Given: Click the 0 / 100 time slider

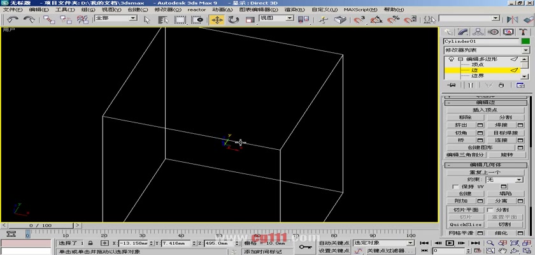Looking at the screenshot, I should [40, 225].
